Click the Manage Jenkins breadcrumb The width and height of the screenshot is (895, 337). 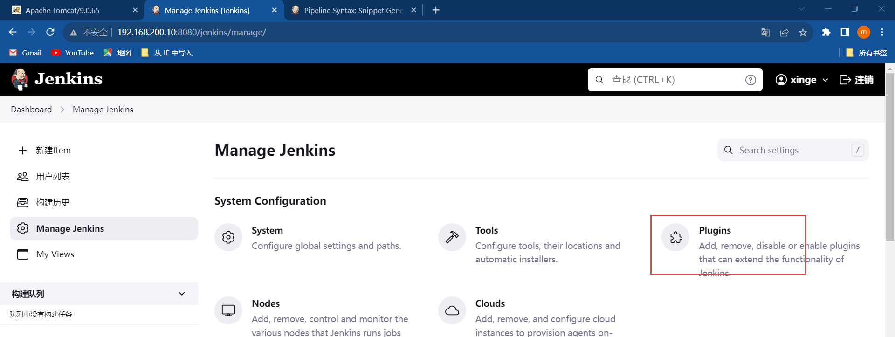tap(103, 110)
